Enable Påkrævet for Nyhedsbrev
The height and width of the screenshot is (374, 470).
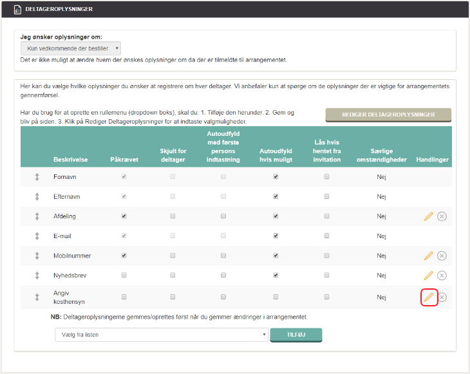(x=124, y=275)
